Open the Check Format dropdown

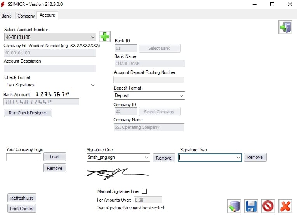coord(50,85)
